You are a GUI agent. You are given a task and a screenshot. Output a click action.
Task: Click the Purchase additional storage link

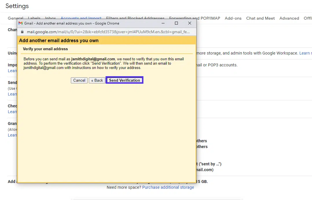coord(168,187)
